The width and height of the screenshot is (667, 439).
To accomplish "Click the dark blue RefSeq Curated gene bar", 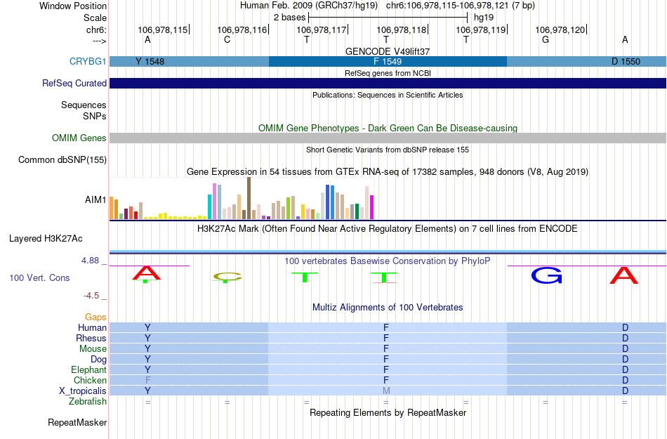I will pos(388,83).
